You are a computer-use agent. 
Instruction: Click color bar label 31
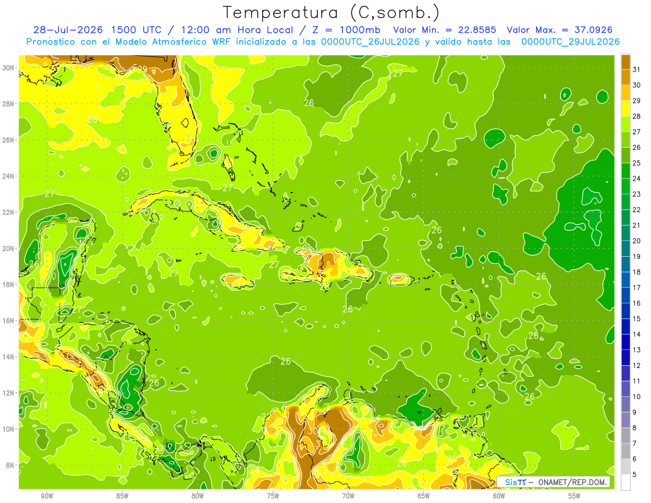click(x=637, y=70)
